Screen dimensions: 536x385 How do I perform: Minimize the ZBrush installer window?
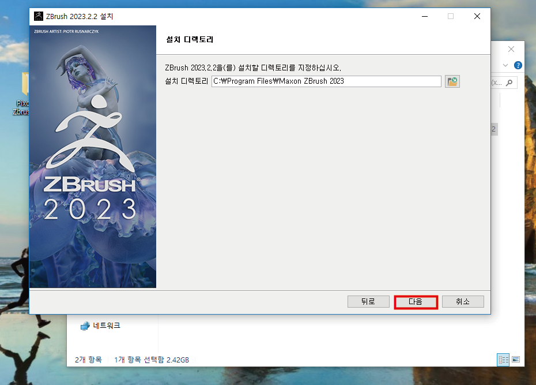pyautogui.click(x=425, y=16)
